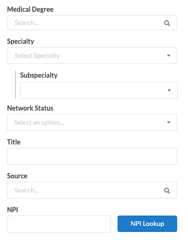Expand the Network Status dropdown arrow
The height and width of the screenshot is (240, 188).
coord(169,122)
